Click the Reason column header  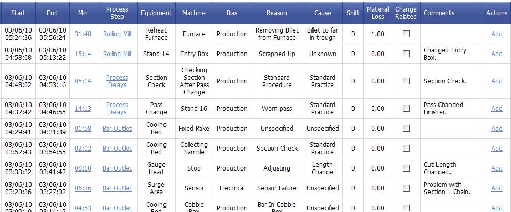277,13
